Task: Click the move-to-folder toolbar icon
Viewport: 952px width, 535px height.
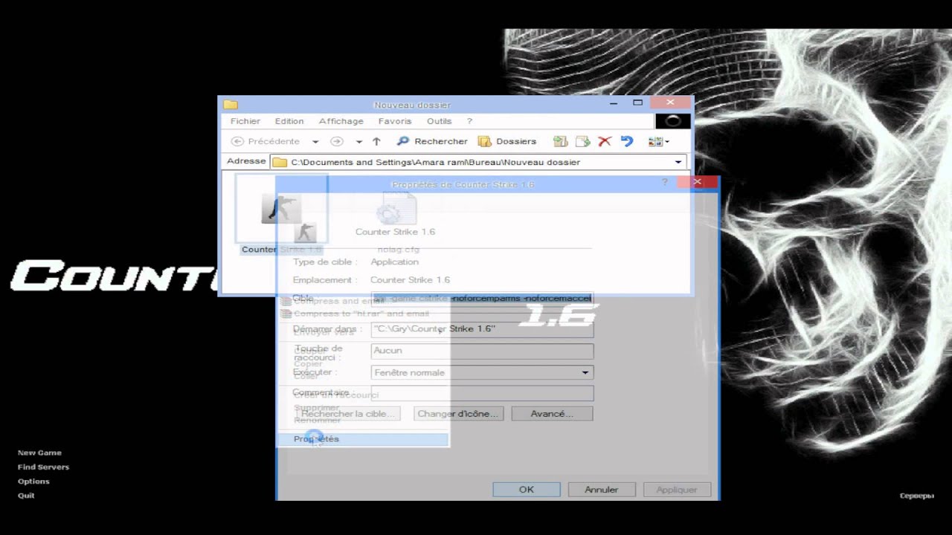Action: [561, 141]
